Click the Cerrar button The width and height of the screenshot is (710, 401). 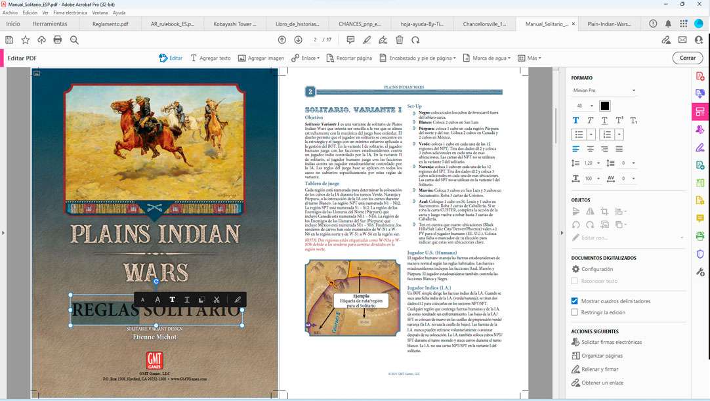[687, 58]
